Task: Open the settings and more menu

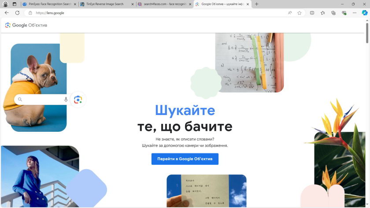Action: 355,13
